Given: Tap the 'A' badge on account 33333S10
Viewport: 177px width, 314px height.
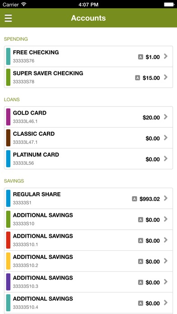Looking at the screenshot, I should point(141,220).
